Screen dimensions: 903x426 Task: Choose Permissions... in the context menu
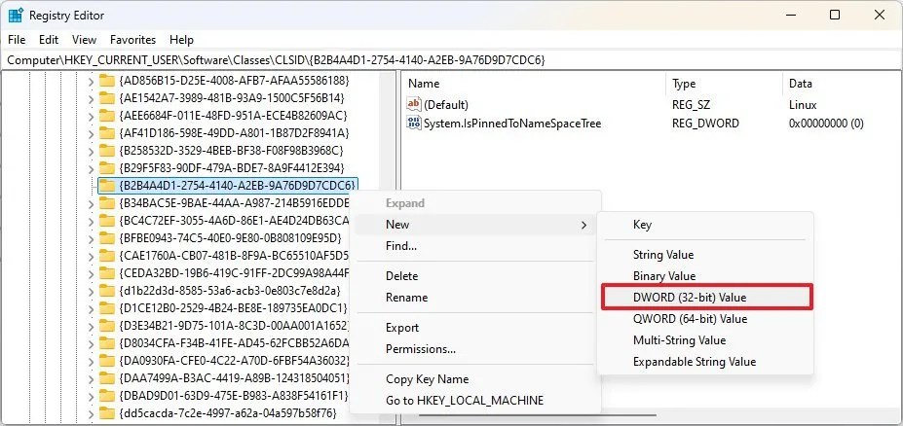475,349
